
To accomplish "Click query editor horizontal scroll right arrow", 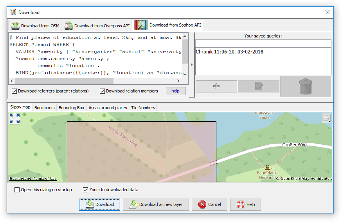I will pyautogui.click(x=178, y=81).
